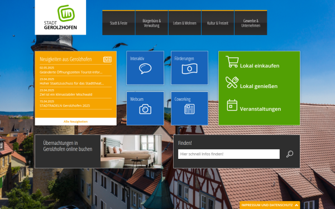
Task: Expand the Impressum und Datenschutz chevron
Action: 296,205
